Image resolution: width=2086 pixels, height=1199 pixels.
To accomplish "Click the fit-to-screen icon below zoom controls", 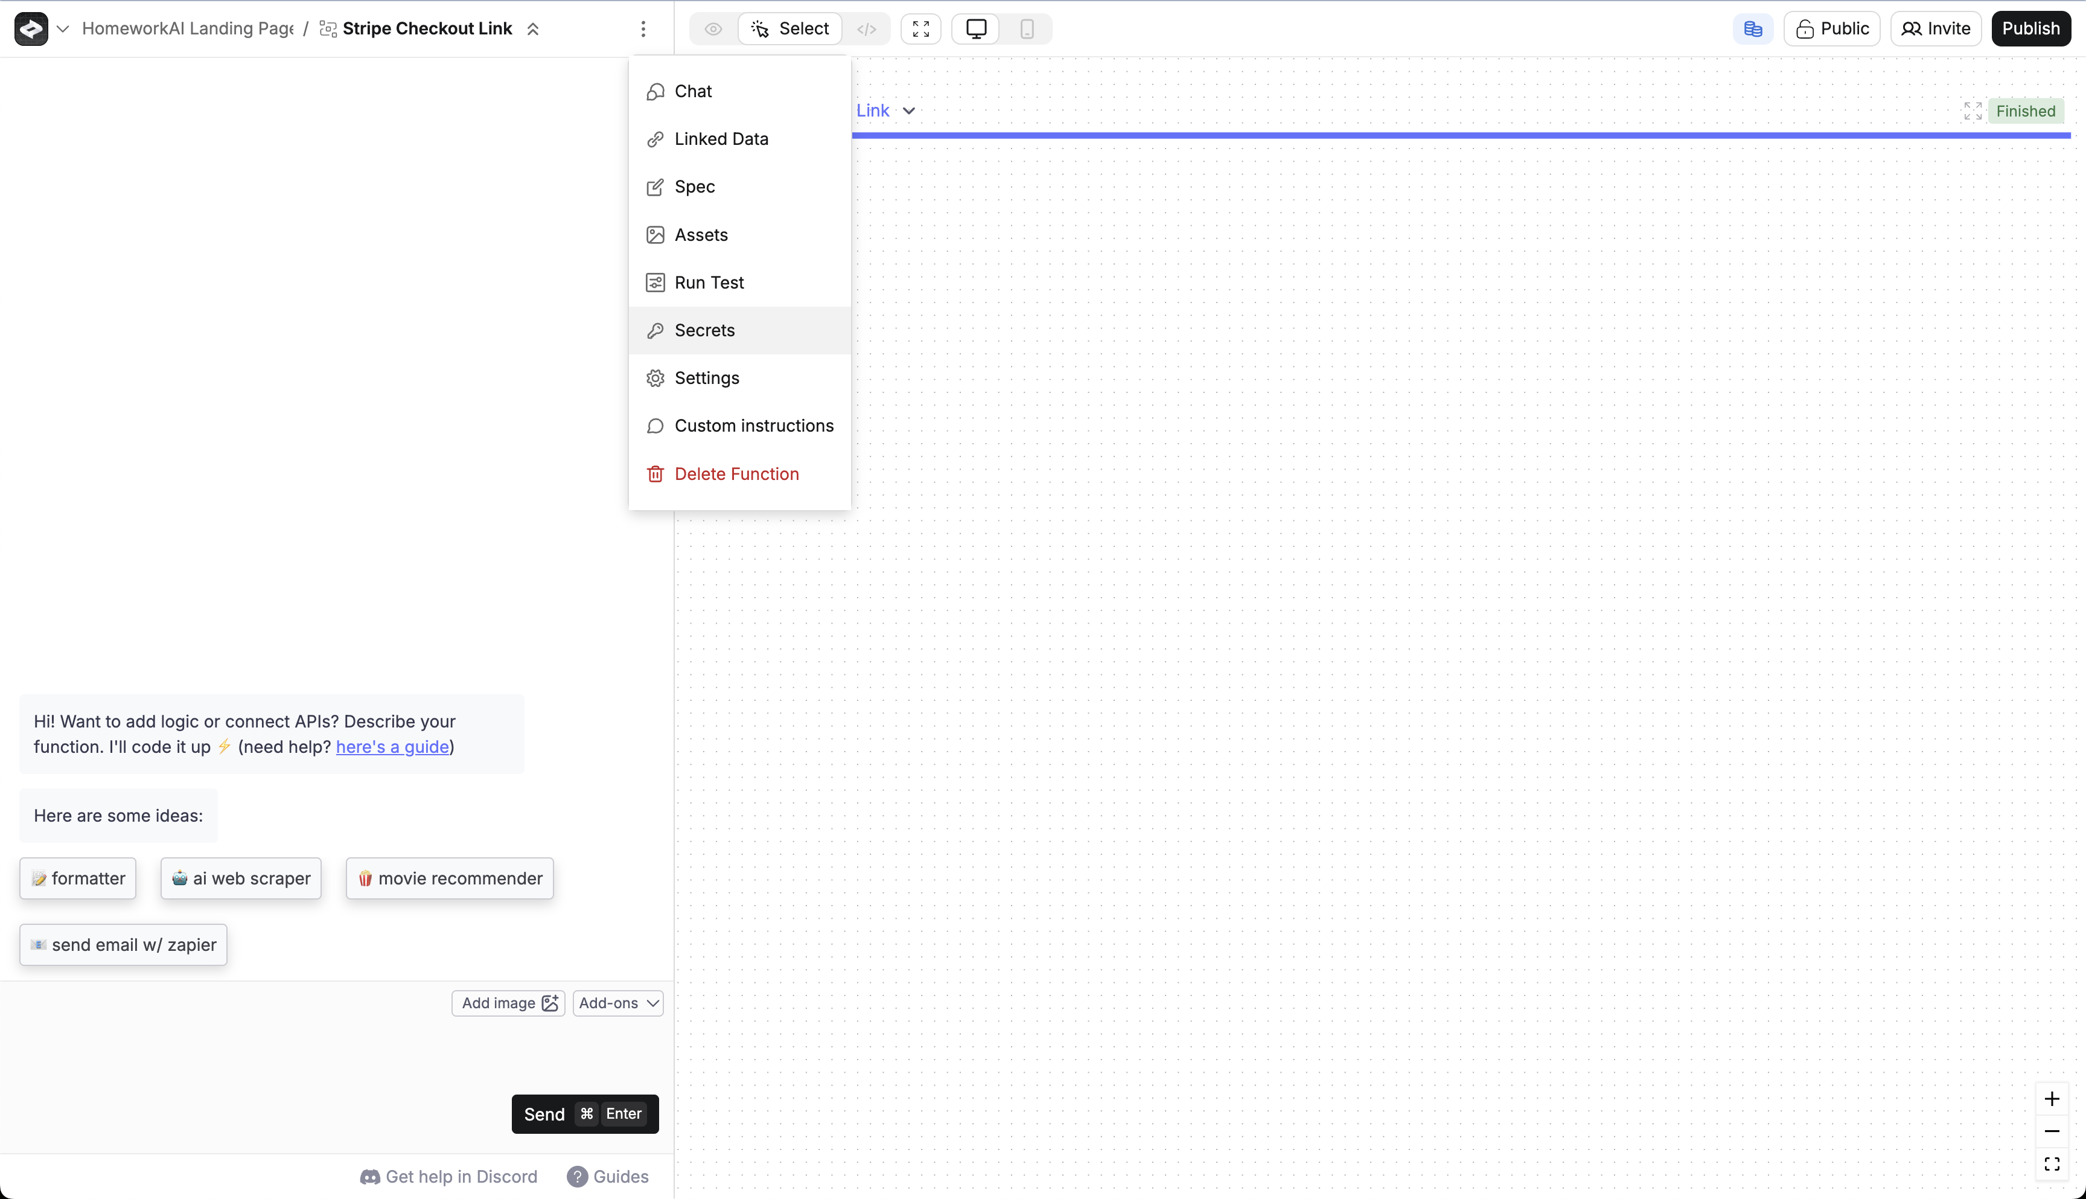I will tap(2052, 1163).
